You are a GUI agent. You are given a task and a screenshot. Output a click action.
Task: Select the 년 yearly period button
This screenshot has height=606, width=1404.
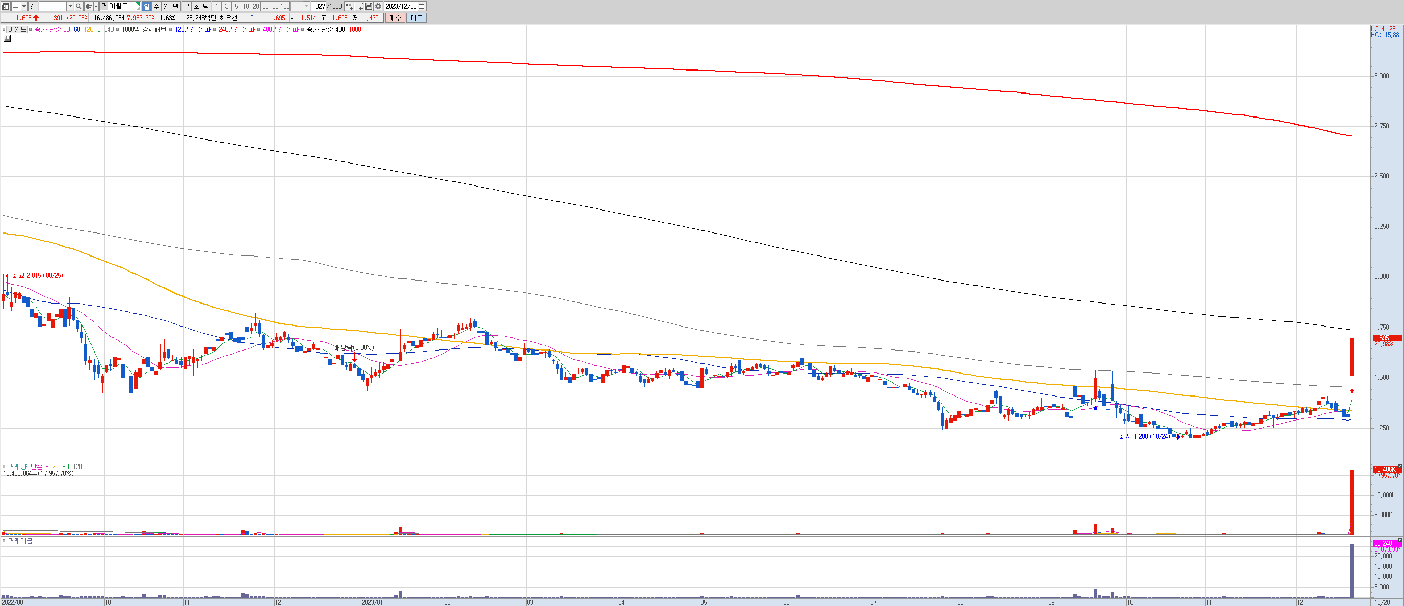click(x=176, y=6)
